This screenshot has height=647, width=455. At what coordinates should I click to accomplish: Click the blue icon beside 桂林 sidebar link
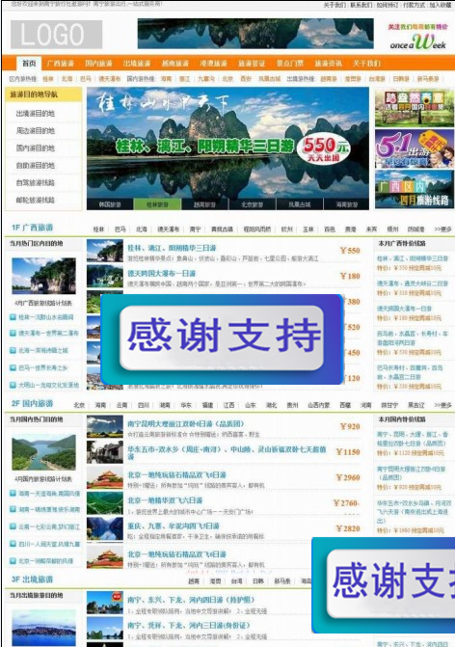pyautogui.click(x=13, y=317)
